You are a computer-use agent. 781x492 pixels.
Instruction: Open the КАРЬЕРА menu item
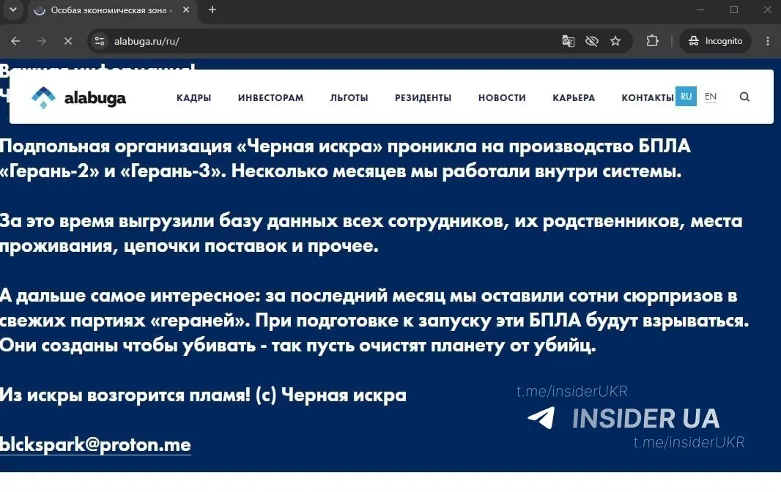[574, 97]
